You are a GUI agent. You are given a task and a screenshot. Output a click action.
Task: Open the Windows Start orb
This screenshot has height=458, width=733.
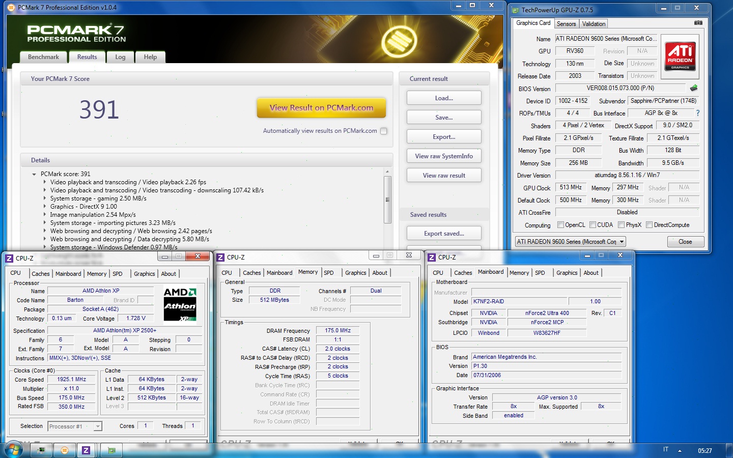pyautogui.click(x=14, y=450)
